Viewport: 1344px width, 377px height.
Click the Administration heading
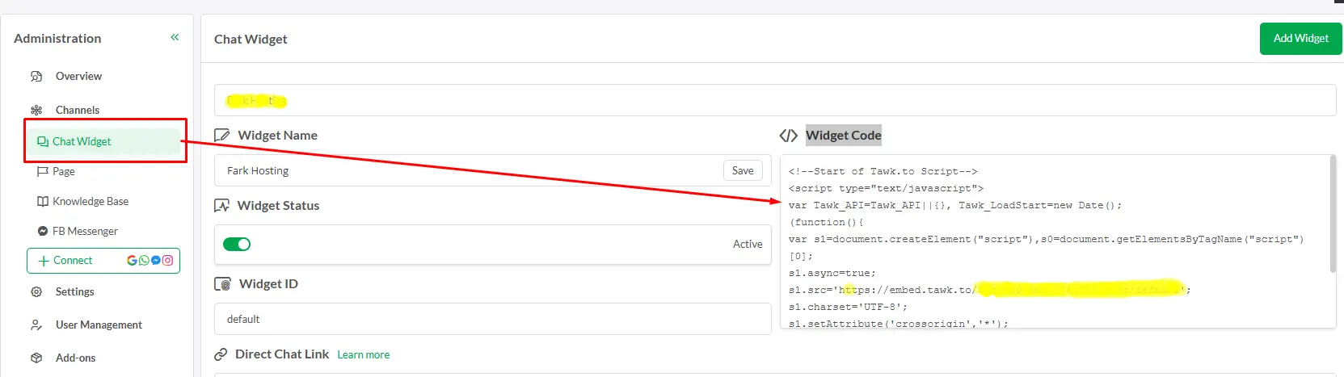click(57, 38)
